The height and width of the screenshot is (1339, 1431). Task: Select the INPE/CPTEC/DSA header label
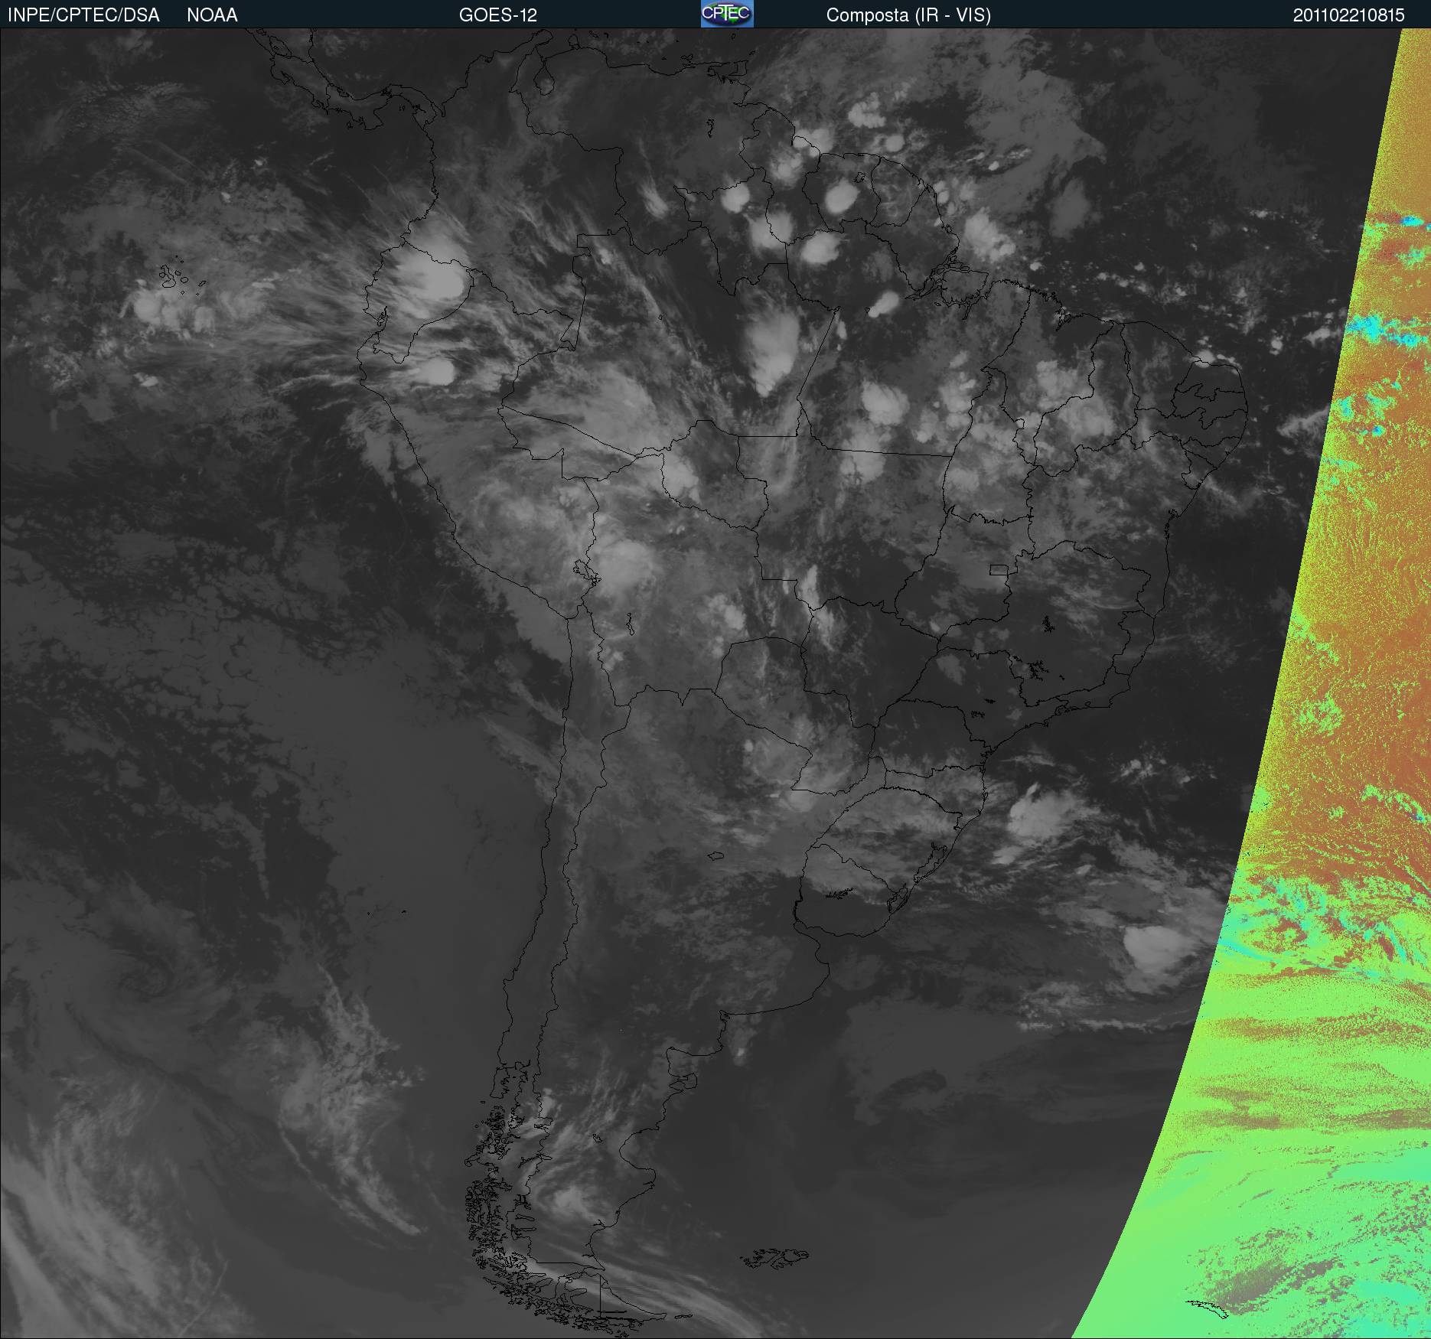(x=83, y=15)
